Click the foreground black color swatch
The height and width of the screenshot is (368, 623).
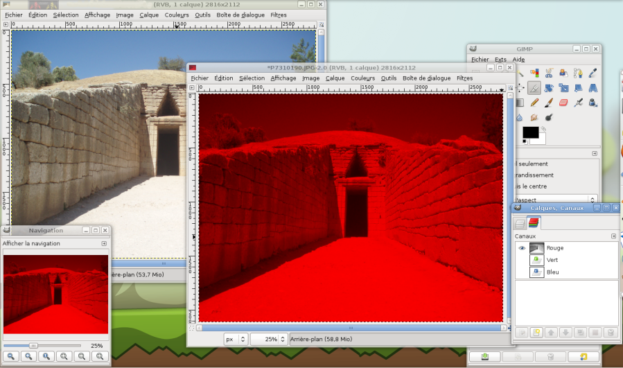pyautogui.click(x=529, y=132)
